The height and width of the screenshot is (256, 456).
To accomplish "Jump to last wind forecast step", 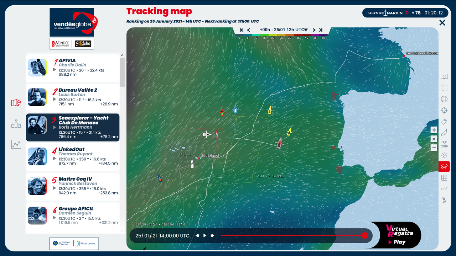I will 321,30.
